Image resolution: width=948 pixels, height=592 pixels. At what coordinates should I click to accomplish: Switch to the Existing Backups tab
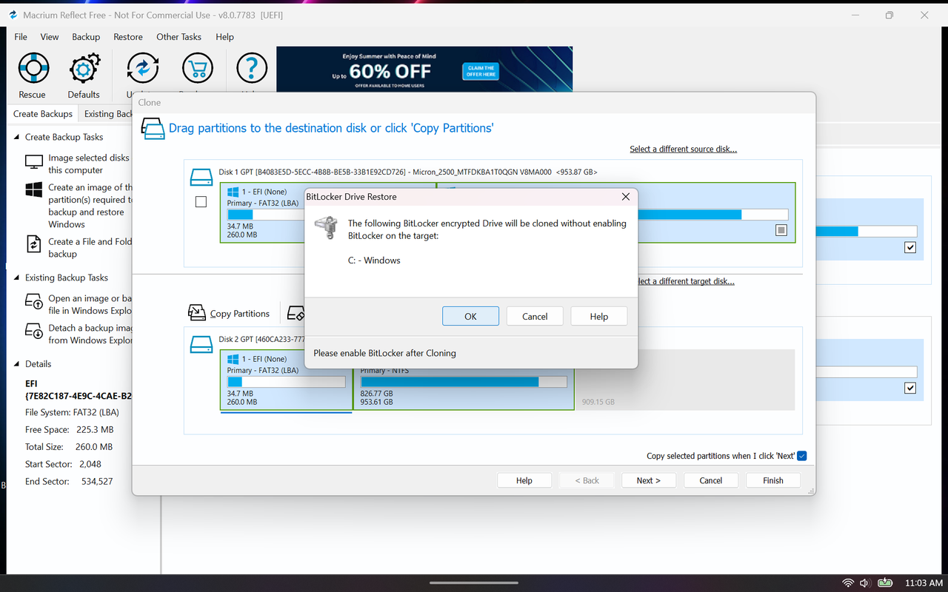[x=107, y=114]
